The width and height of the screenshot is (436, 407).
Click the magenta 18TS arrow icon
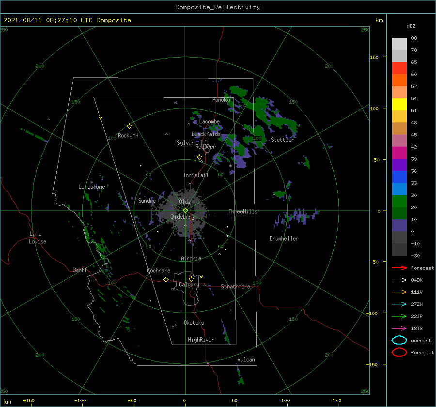coord(399,328)
